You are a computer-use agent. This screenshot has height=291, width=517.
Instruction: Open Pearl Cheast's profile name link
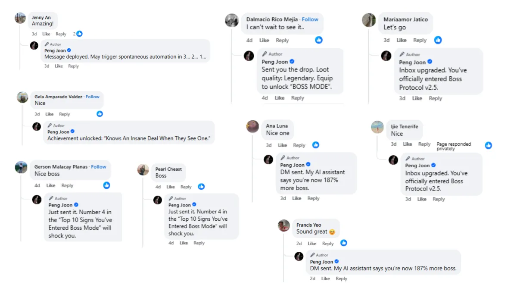[x=168, y=169]
